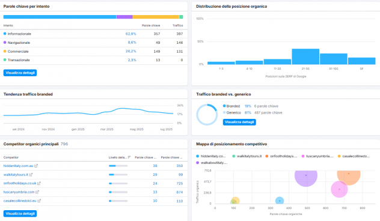Click Visualizza dettagli under Parole chiave per intento
Viewport: 380px width, 221px height.
(20, 73)
